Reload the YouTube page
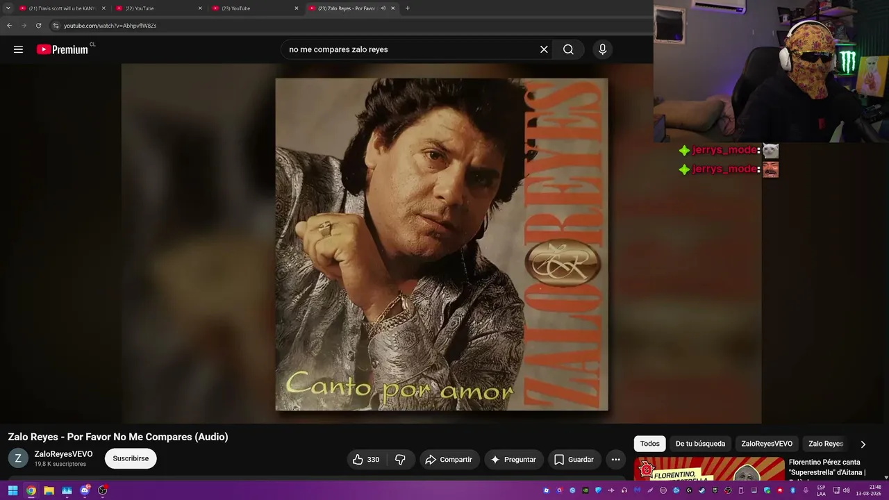 [38, 26]
